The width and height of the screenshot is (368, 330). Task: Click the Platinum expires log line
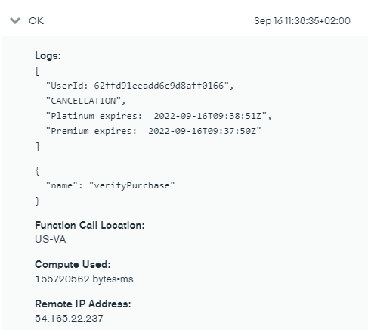(159, 116)
